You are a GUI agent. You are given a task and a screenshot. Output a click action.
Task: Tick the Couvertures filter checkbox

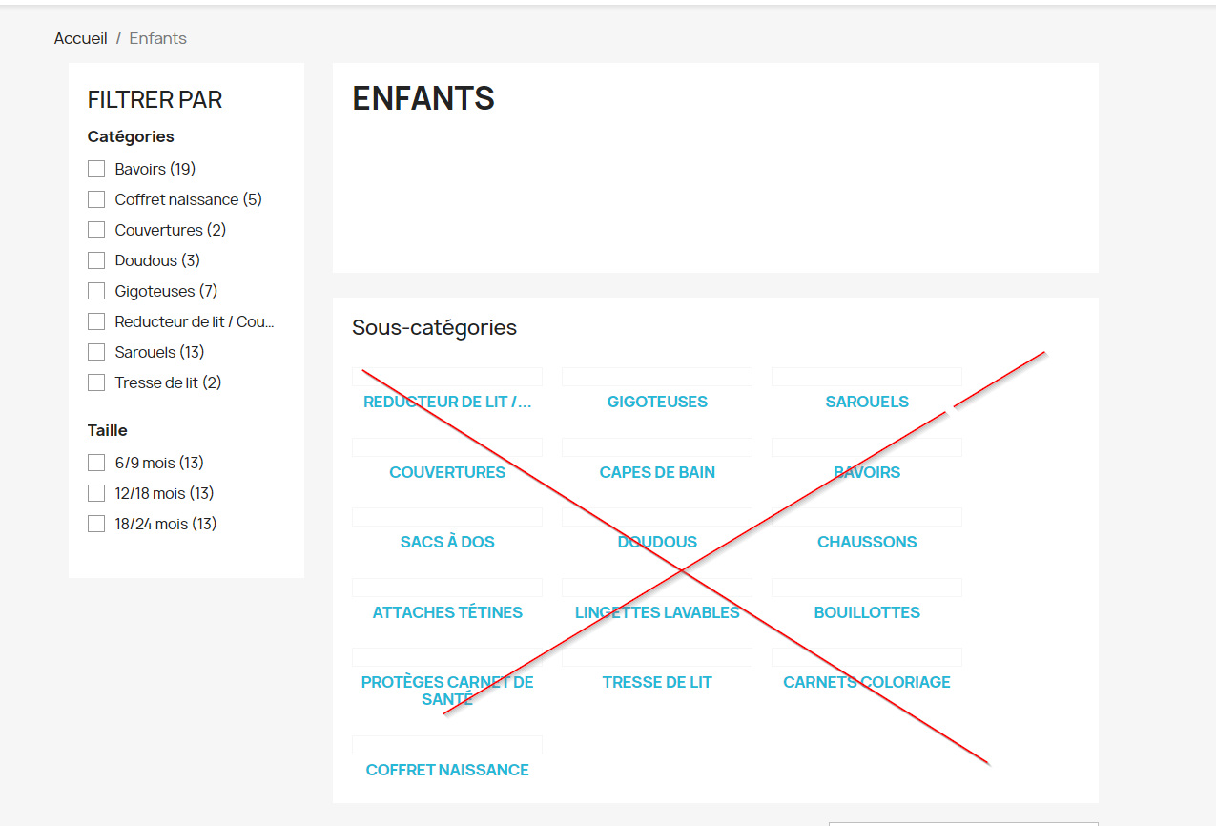tap(96, 230)
